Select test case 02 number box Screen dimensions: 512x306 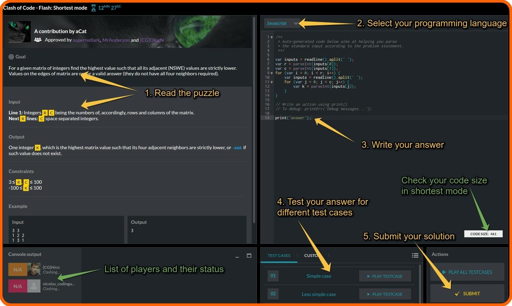pyautogui.click(x=273, y=294)
